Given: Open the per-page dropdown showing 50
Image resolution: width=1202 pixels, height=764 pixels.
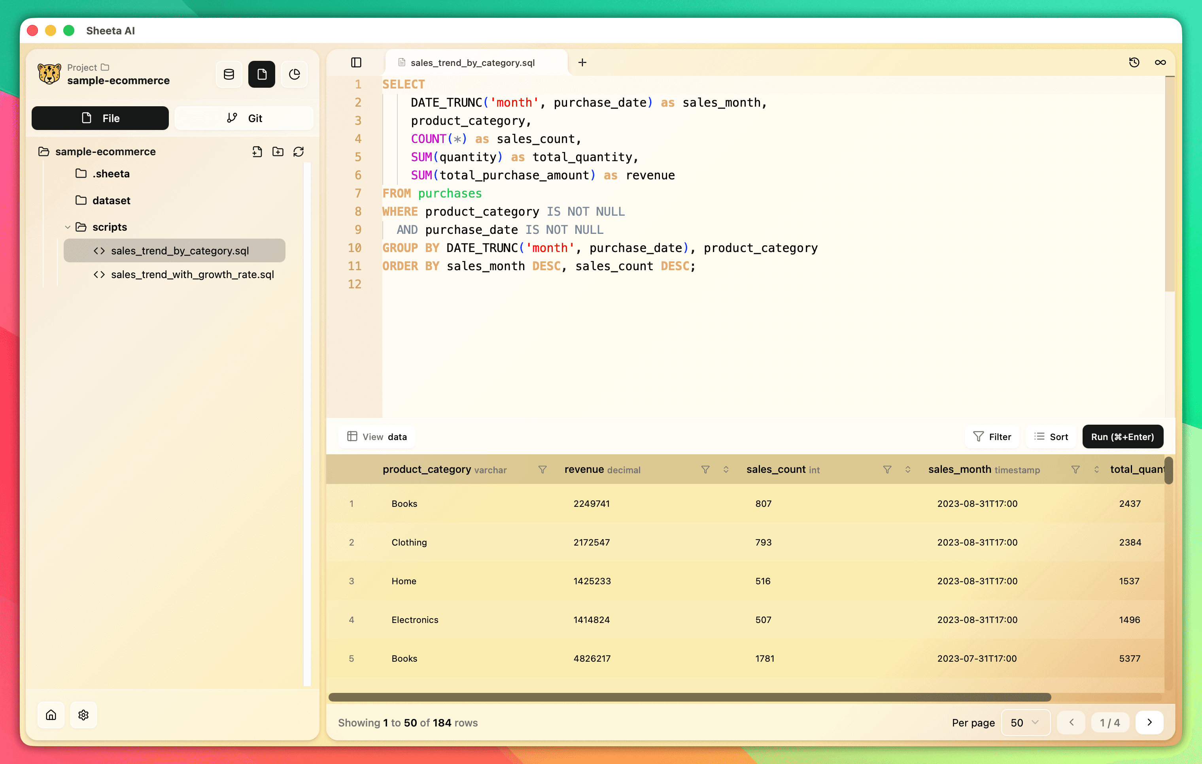Looking at the screenshot, I should point(1025,722).
